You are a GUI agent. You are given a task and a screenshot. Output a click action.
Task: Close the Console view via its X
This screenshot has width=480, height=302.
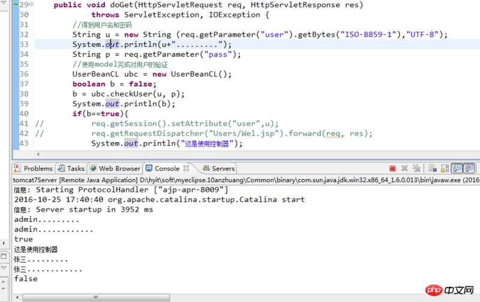click(186, 168)
